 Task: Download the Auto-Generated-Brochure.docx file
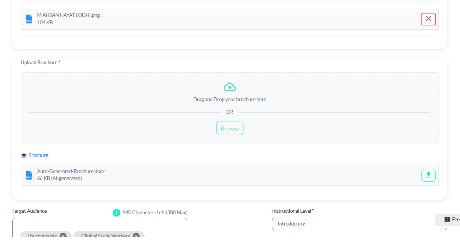(428, 175)
